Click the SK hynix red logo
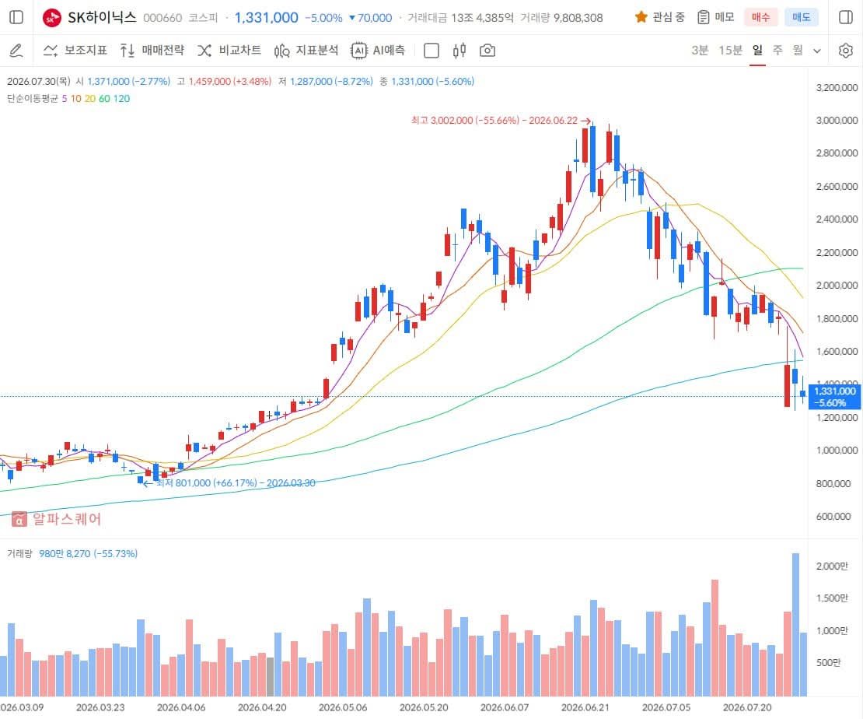This screenshot has height=719, width=863. pyautogui.click(x=52, y=18)
